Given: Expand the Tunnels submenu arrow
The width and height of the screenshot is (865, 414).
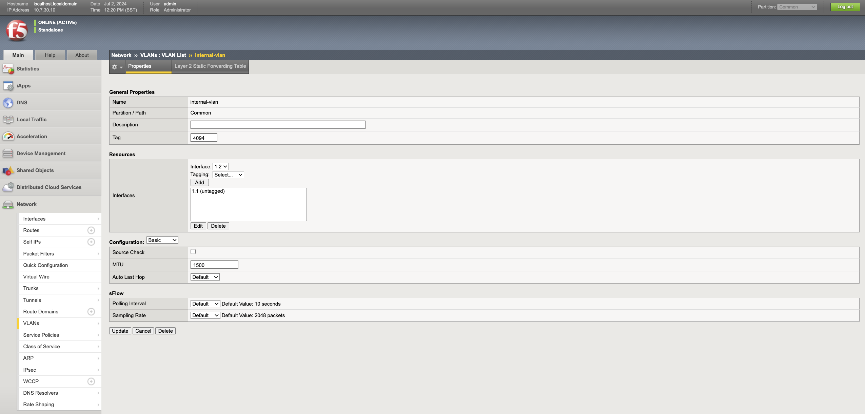Looking at the screenshot, I should pos(98,300).
